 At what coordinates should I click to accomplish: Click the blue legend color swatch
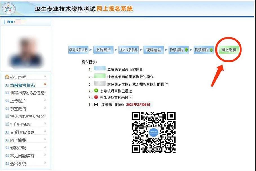(x=100, y=69)
